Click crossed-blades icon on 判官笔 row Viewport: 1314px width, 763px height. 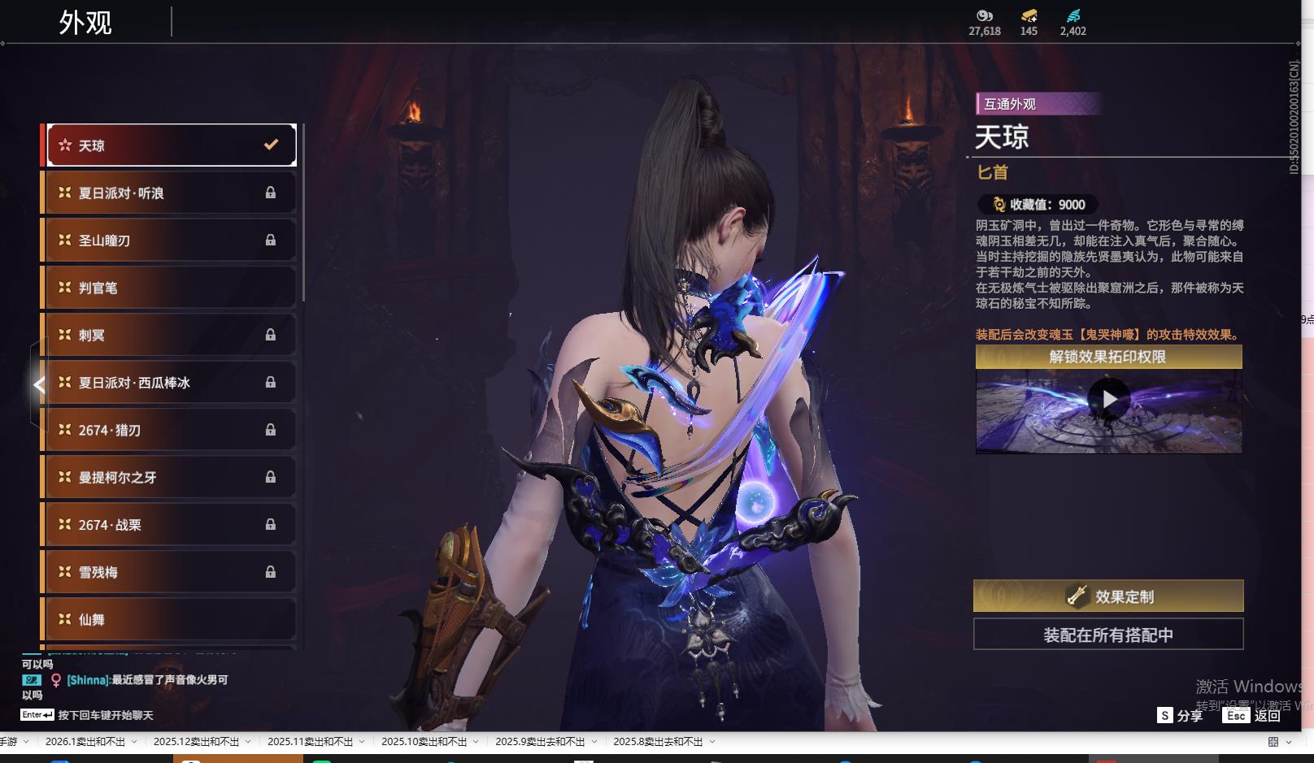point(65,287)
